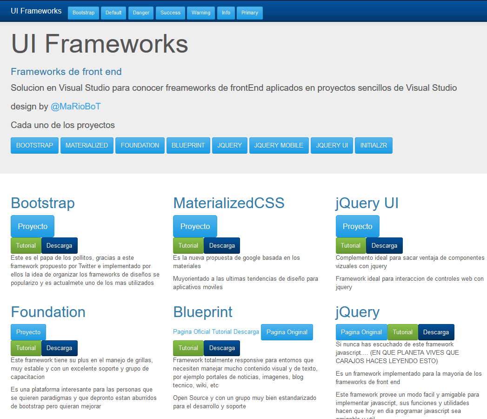487x419 pixels.
Task: Click Proyecto under the Foundation section
Action: pos(28,332)
